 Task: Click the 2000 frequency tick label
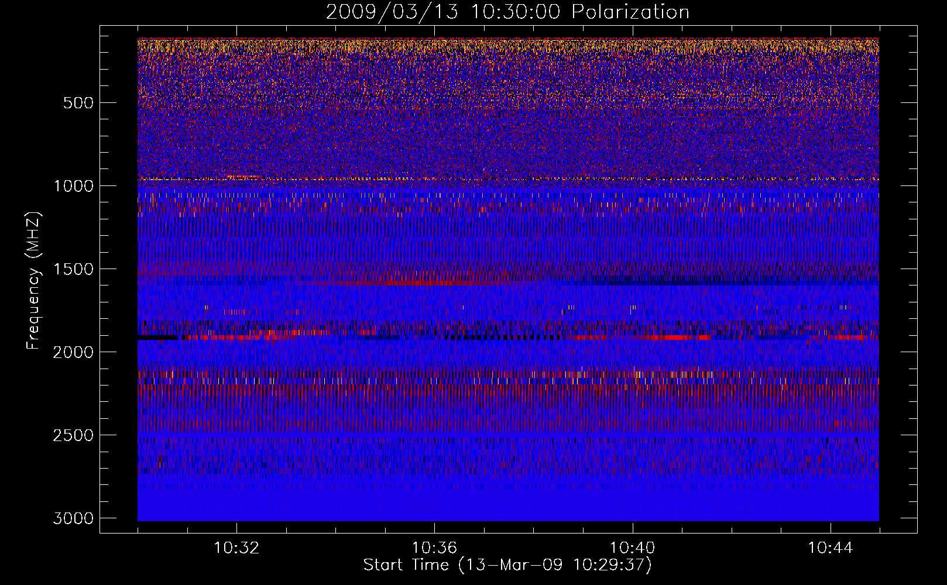(x=73, y=352)
